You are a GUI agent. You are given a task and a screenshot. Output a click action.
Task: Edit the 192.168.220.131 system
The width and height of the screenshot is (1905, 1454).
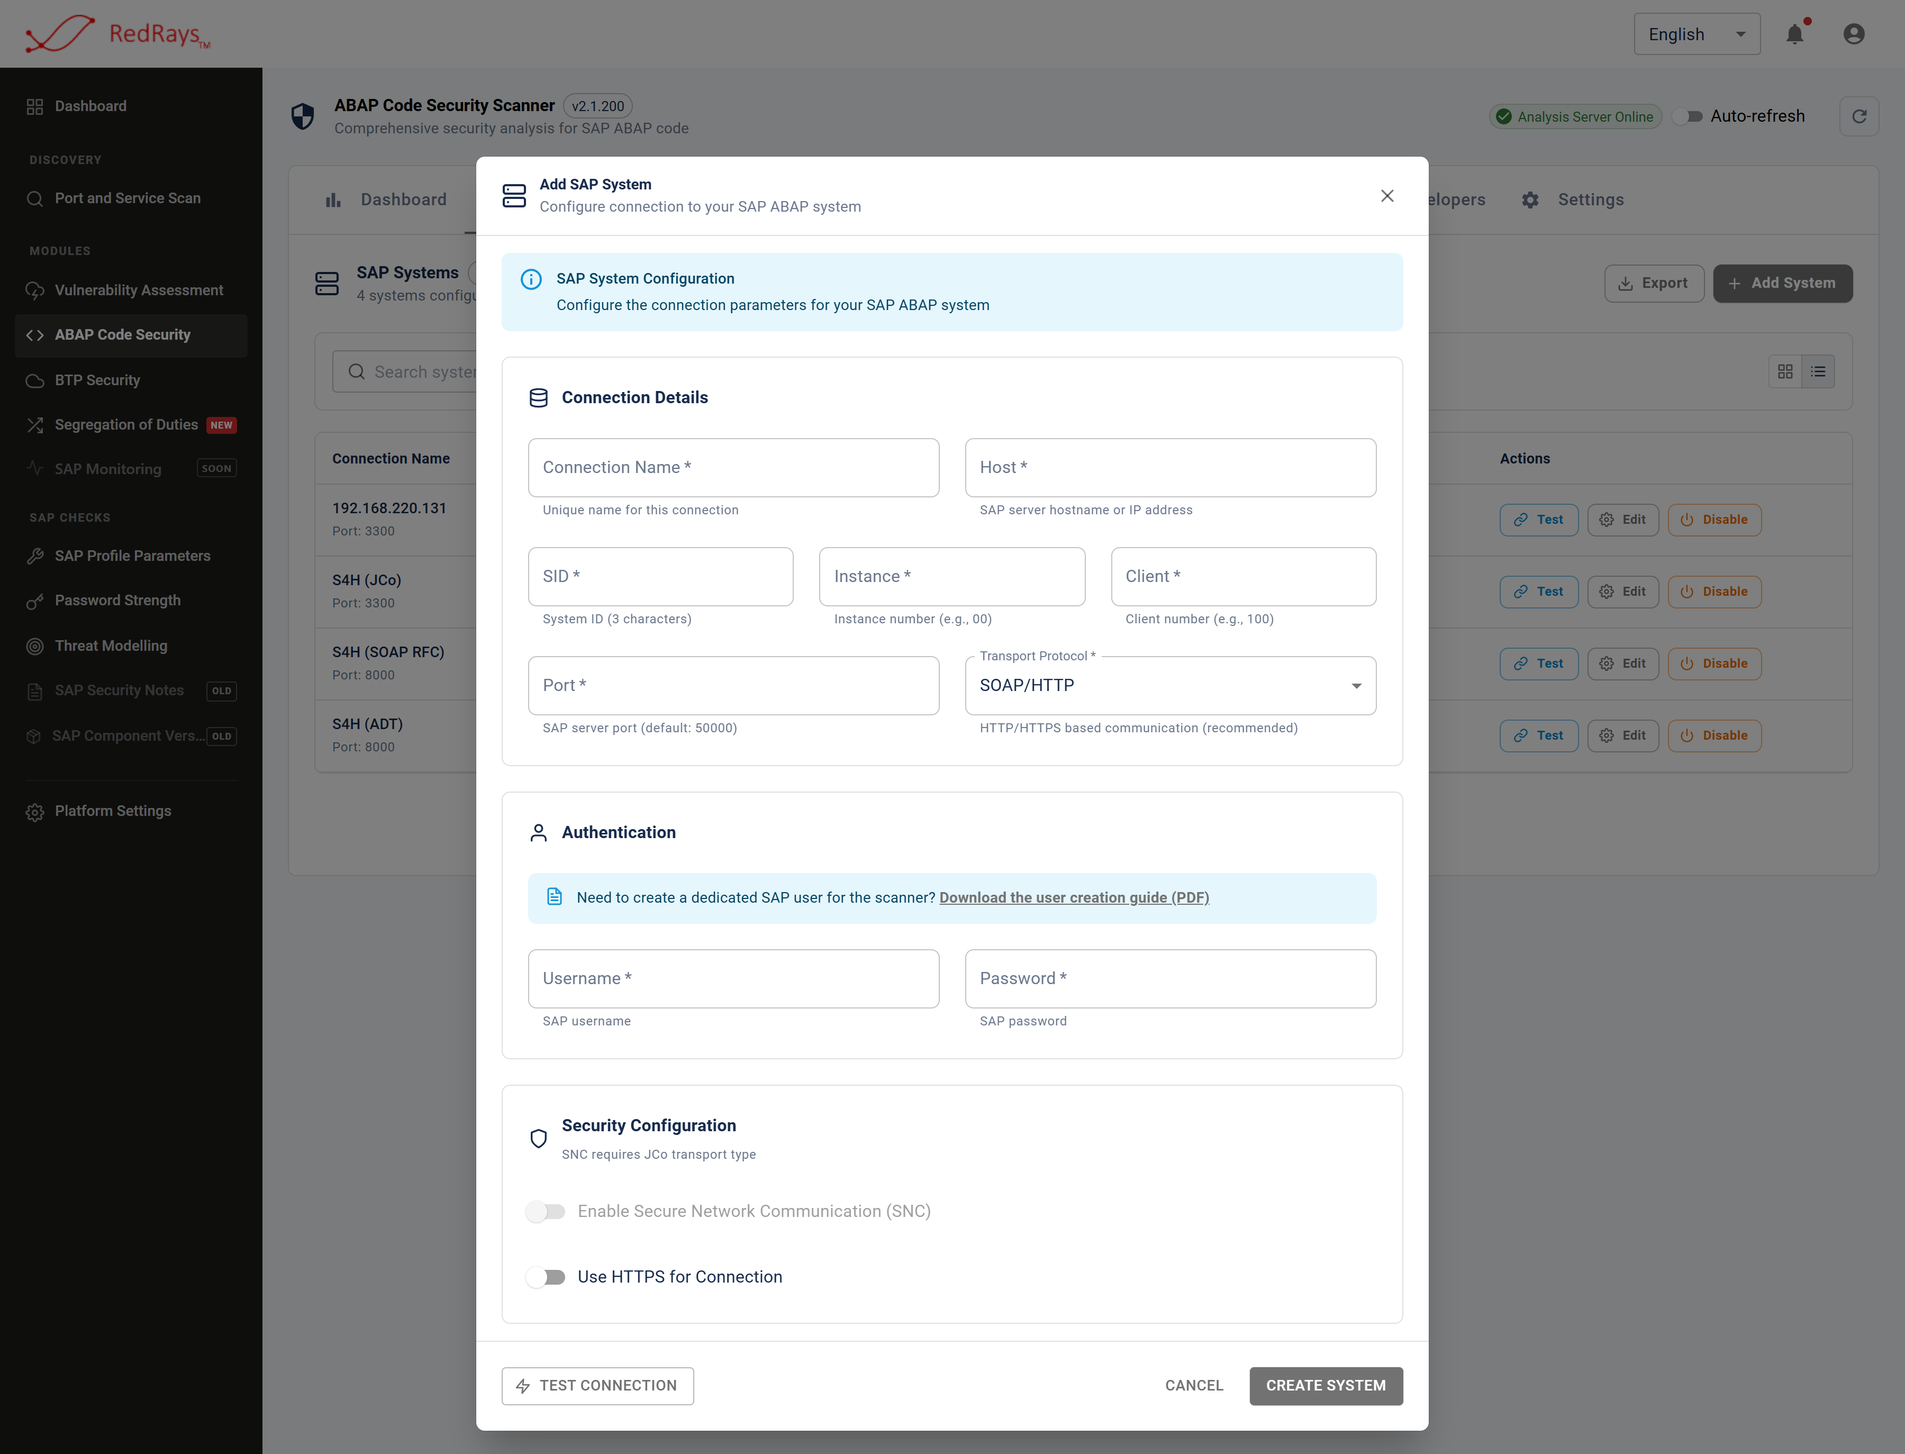pyautogui.click(x=1623, y=519)
